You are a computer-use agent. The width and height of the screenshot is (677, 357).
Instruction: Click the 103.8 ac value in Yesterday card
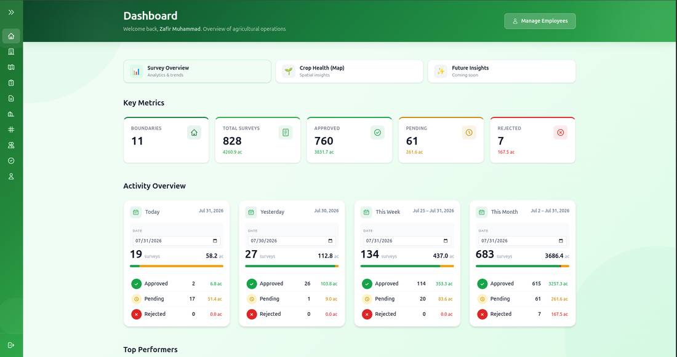tap(329, 284)
